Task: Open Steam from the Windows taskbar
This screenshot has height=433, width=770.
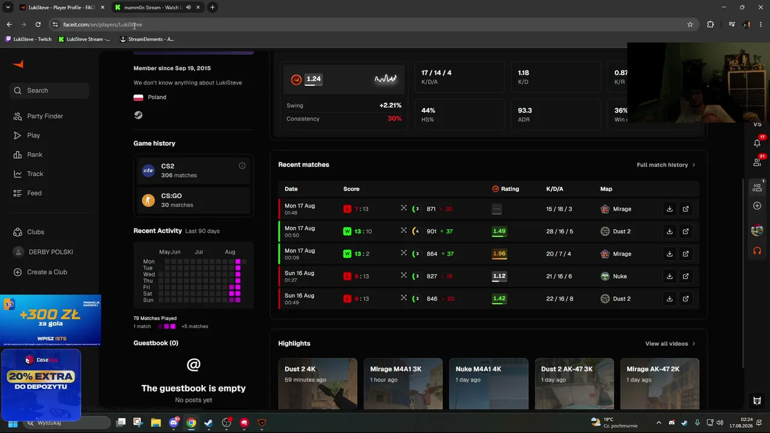Action: 208,423
